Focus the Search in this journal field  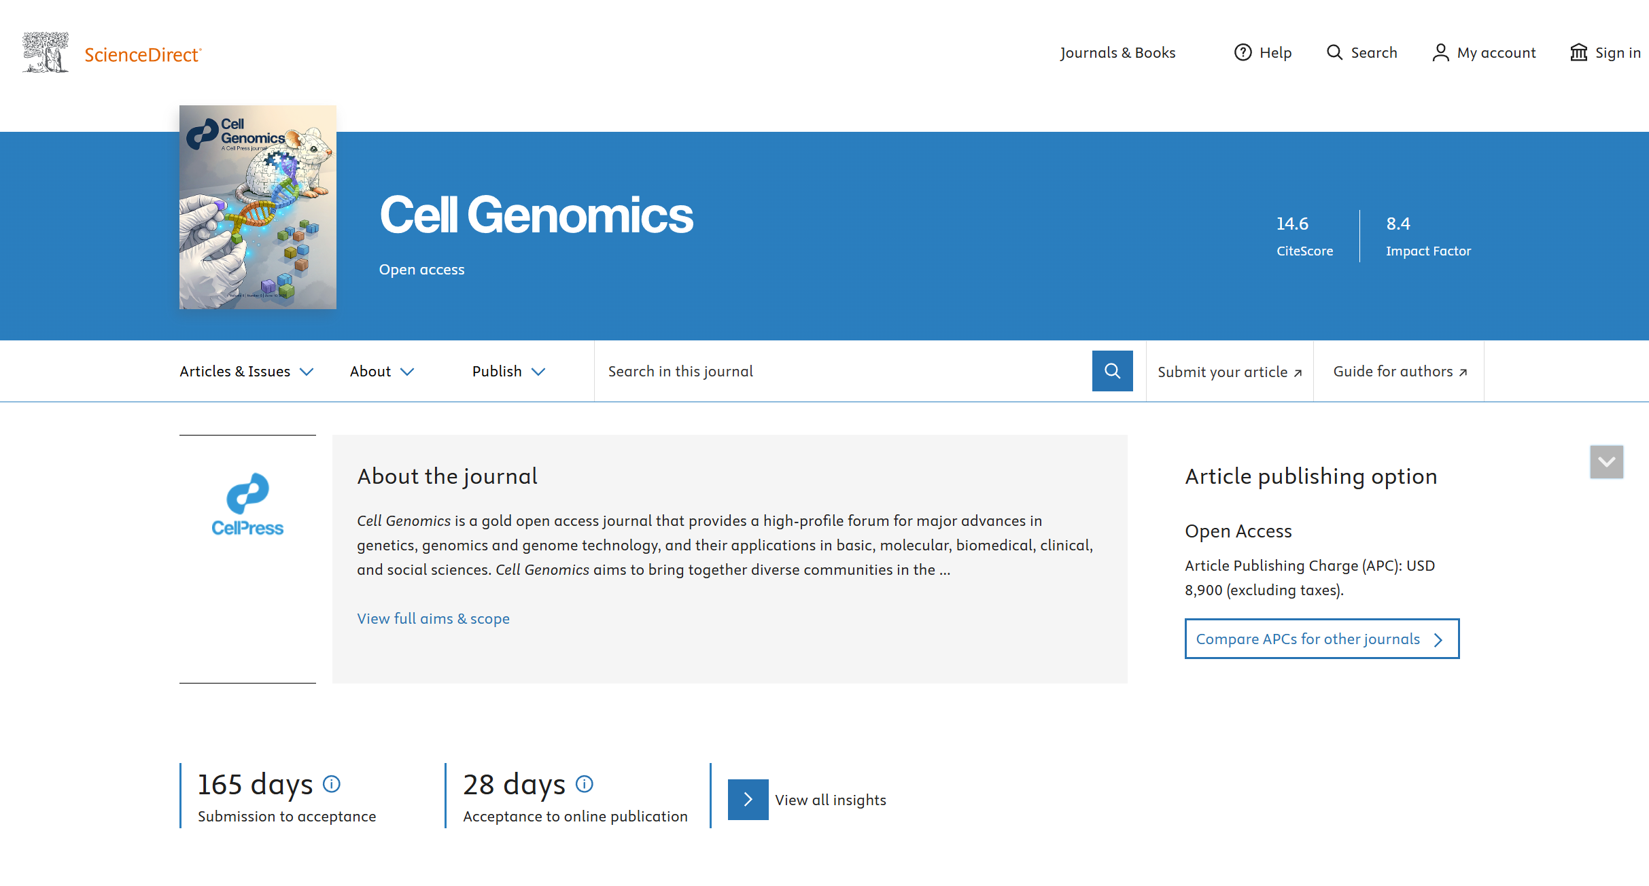point(843,371)
